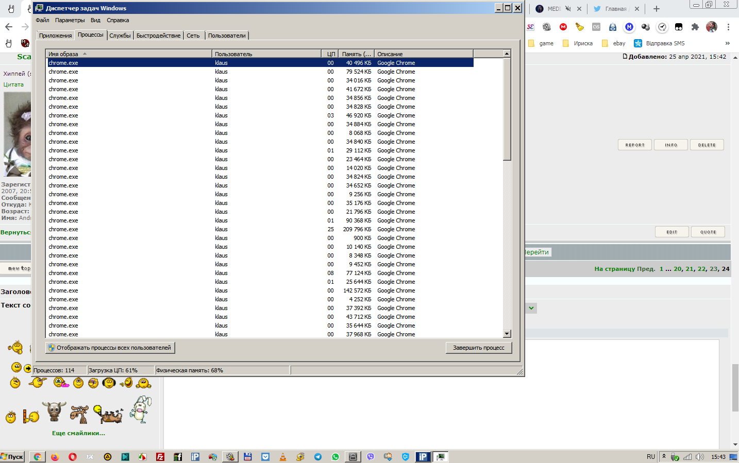Click the clock history extension icon
The image size is (739, 463).
point(662,27)
